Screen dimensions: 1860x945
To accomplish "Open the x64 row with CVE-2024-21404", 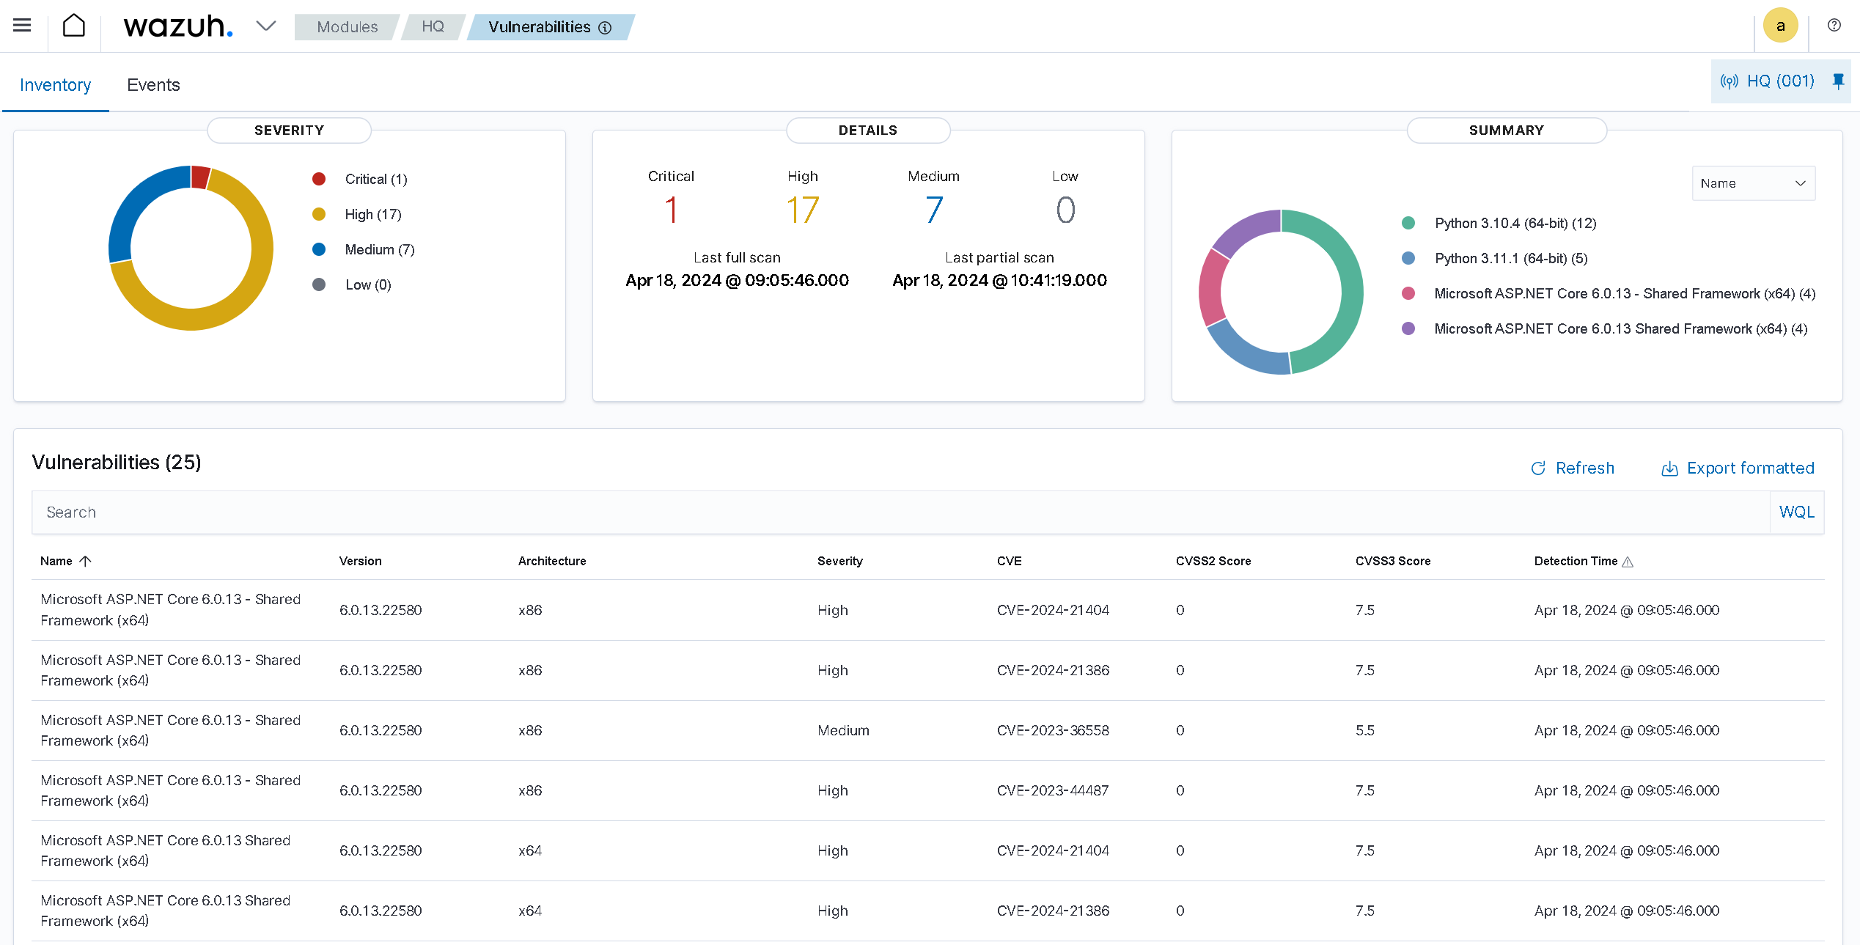I will [928, 850].
